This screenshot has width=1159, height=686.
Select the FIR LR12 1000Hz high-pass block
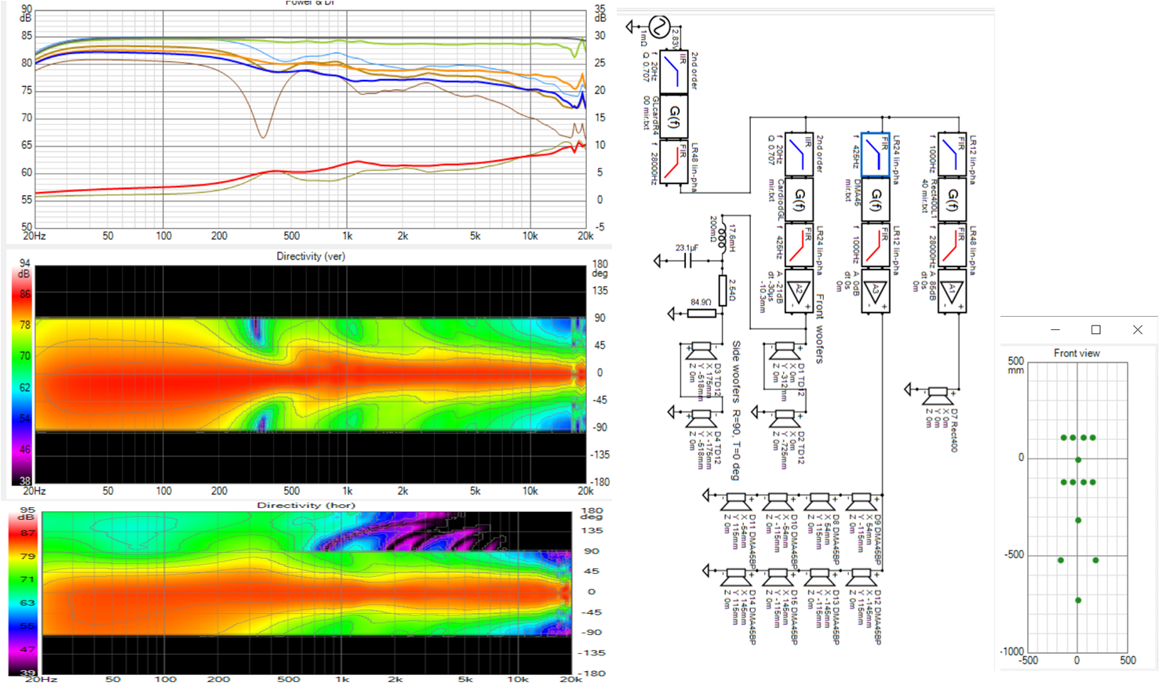click(952, 154)
